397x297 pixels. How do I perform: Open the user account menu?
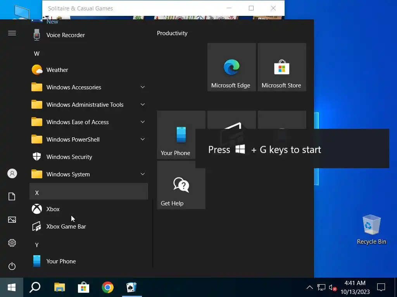[12, 174]
